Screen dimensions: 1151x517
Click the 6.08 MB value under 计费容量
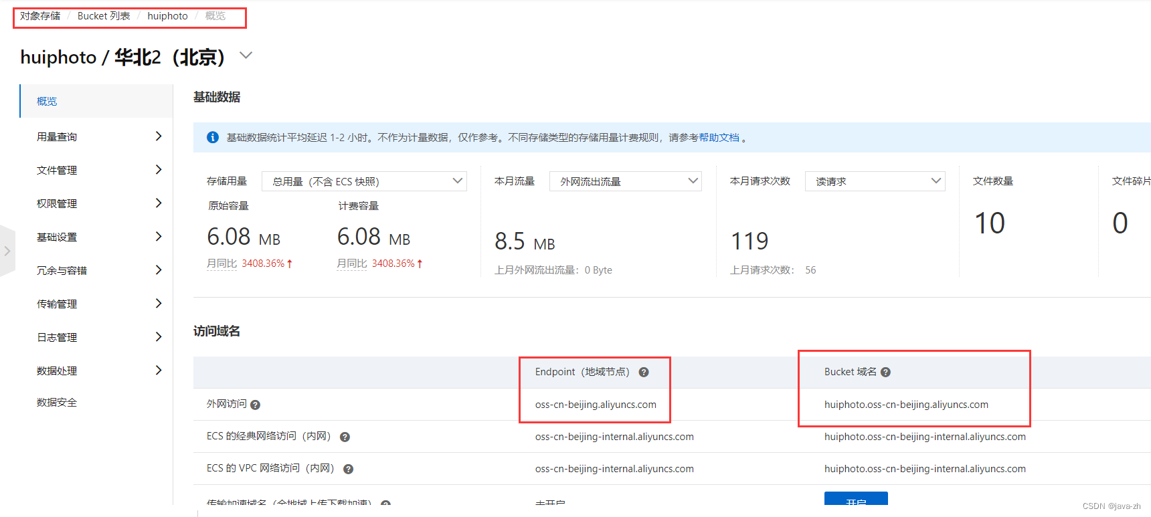[x=373, y=237]
